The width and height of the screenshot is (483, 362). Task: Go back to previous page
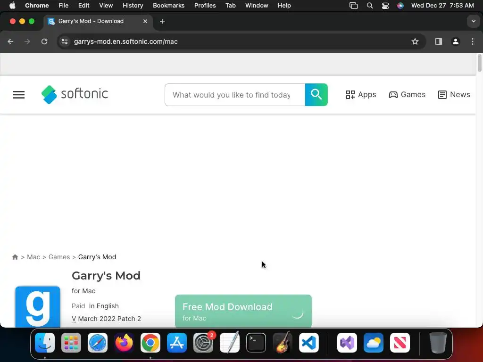point(10,41)
